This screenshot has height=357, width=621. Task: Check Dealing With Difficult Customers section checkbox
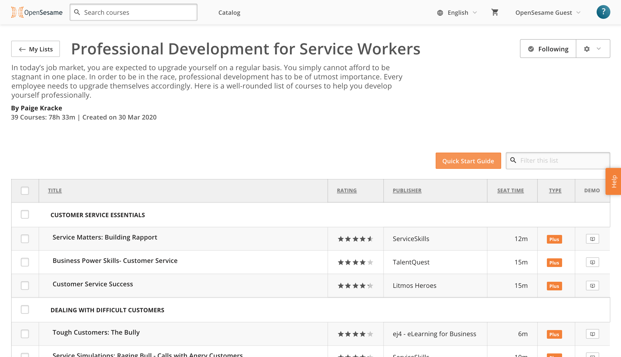point(25,309)
